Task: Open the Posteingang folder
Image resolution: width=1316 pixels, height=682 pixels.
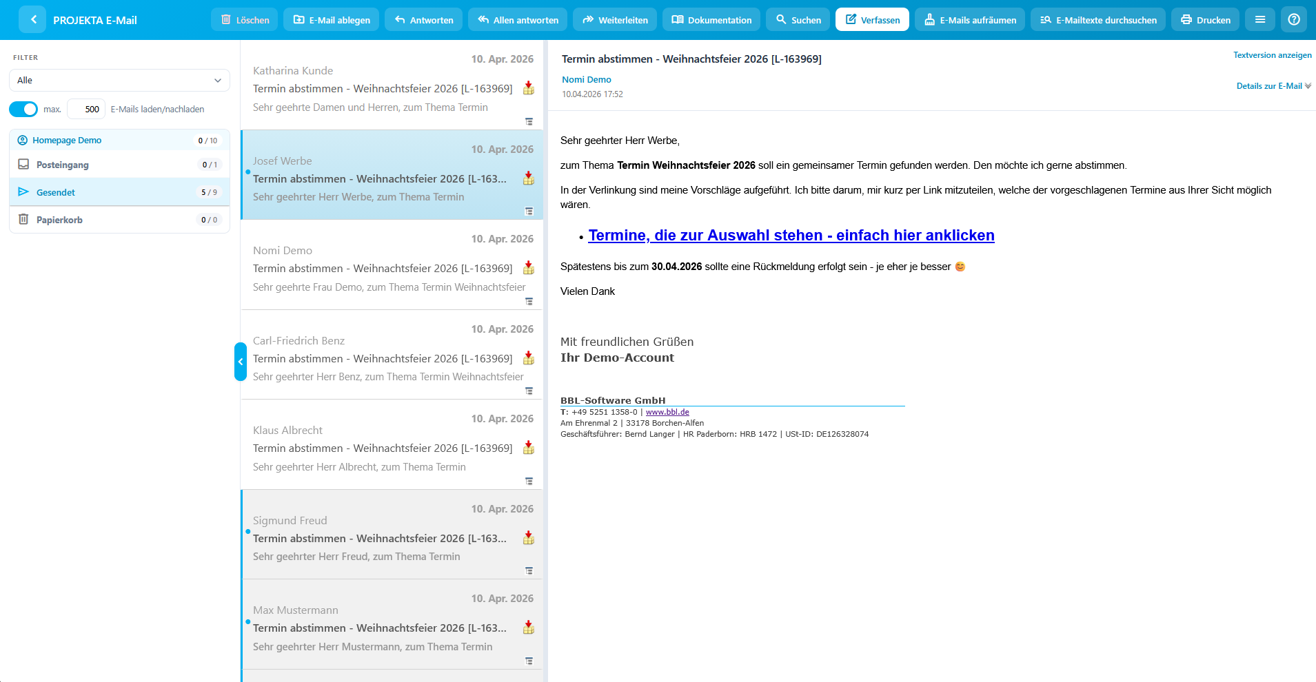Action: 119,165
